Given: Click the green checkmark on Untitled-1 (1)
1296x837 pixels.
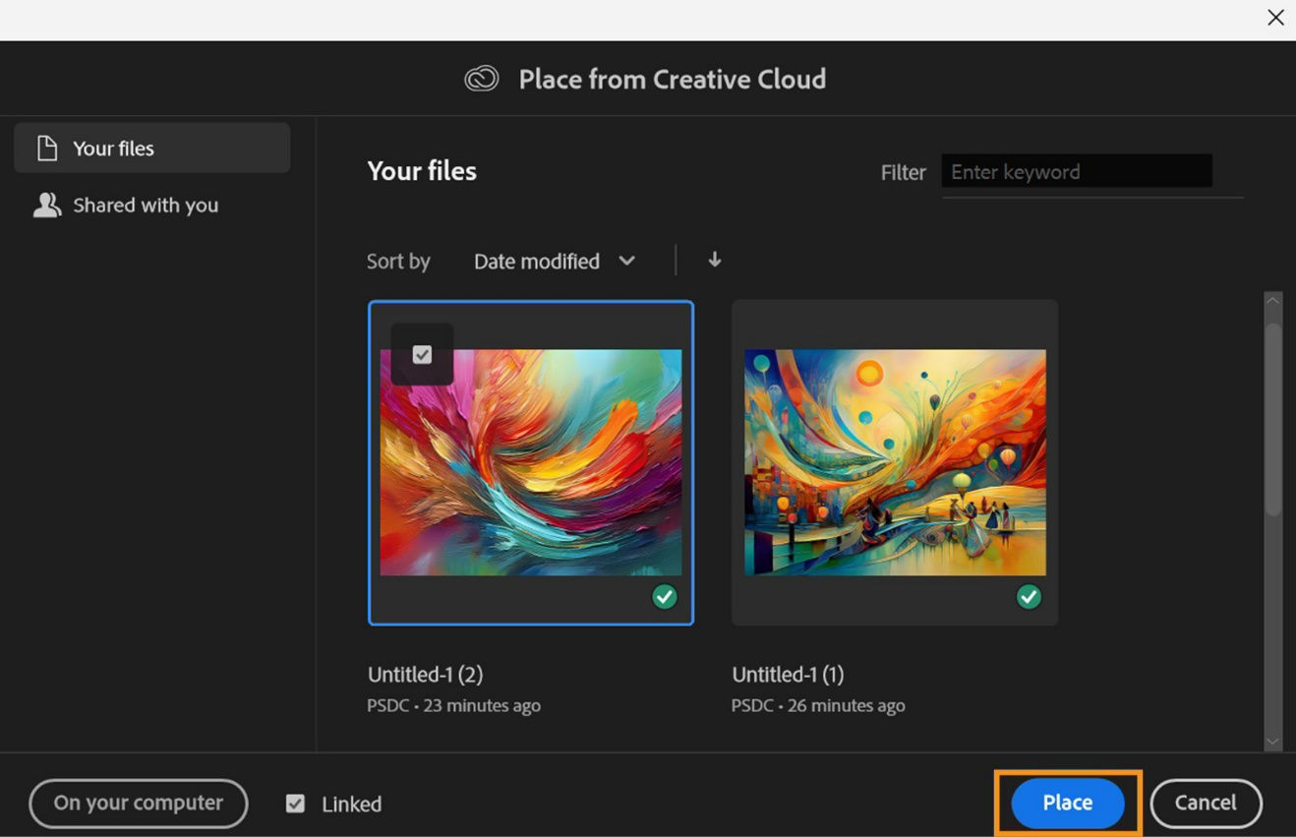Looking at the screenshot, I should [x=1029, y=596].
